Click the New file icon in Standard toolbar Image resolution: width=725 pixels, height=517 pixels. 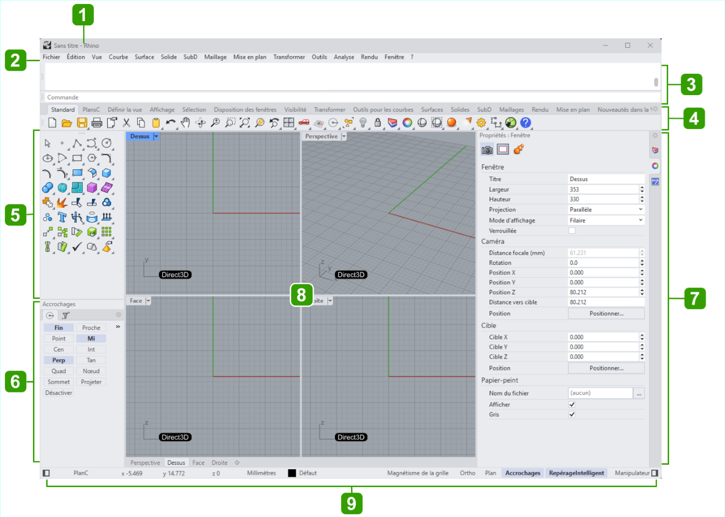(x=52, y=123)
